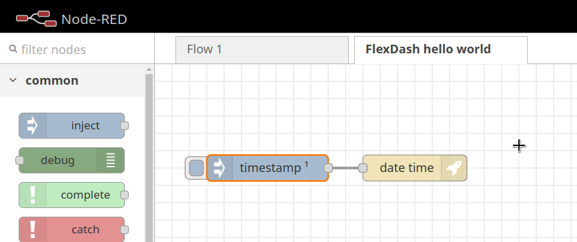Select the date time node

coord(415,168)
